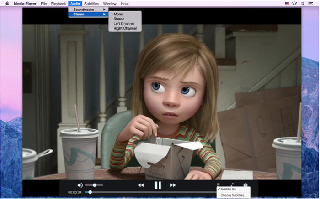Viewport: 320px width, 199px height.
Task: Toggle the Subtitle On option
Action: 233,189
